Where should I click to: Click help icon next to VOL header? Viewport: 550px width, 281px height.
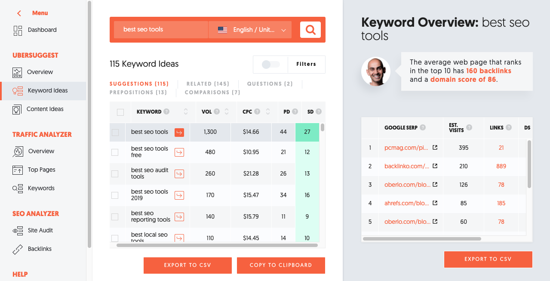click(x=217, y=111)
